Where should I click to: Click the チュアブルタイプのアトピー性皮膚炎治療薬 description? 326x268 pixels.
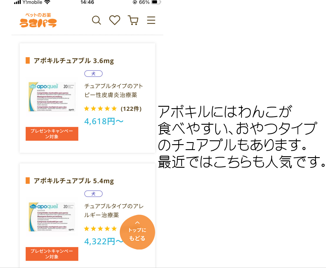(x=113, y=91)
